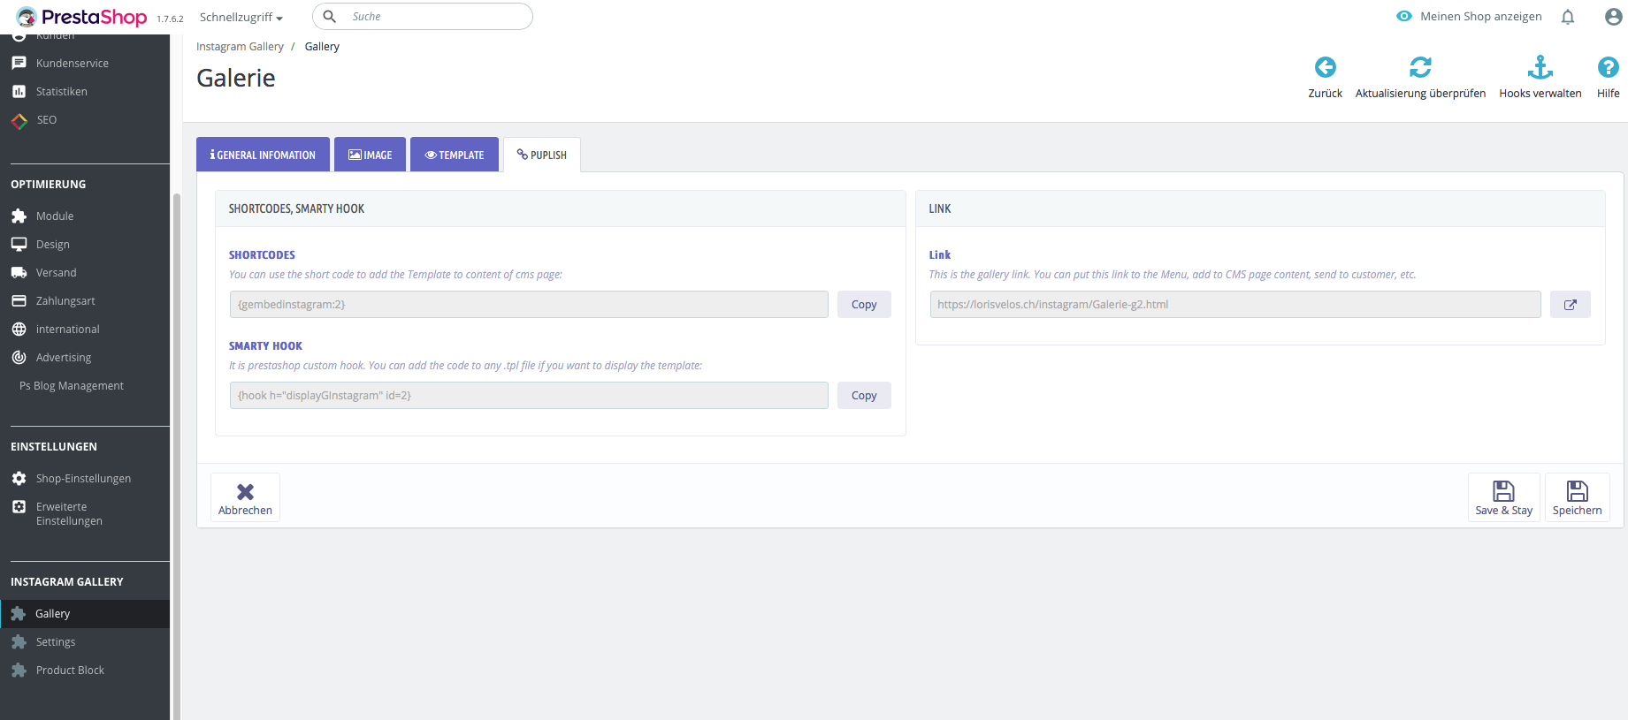This screenshot has height=720, width=1628.
Task: Open the notifications bell
Action: (x=1567, y=17)
